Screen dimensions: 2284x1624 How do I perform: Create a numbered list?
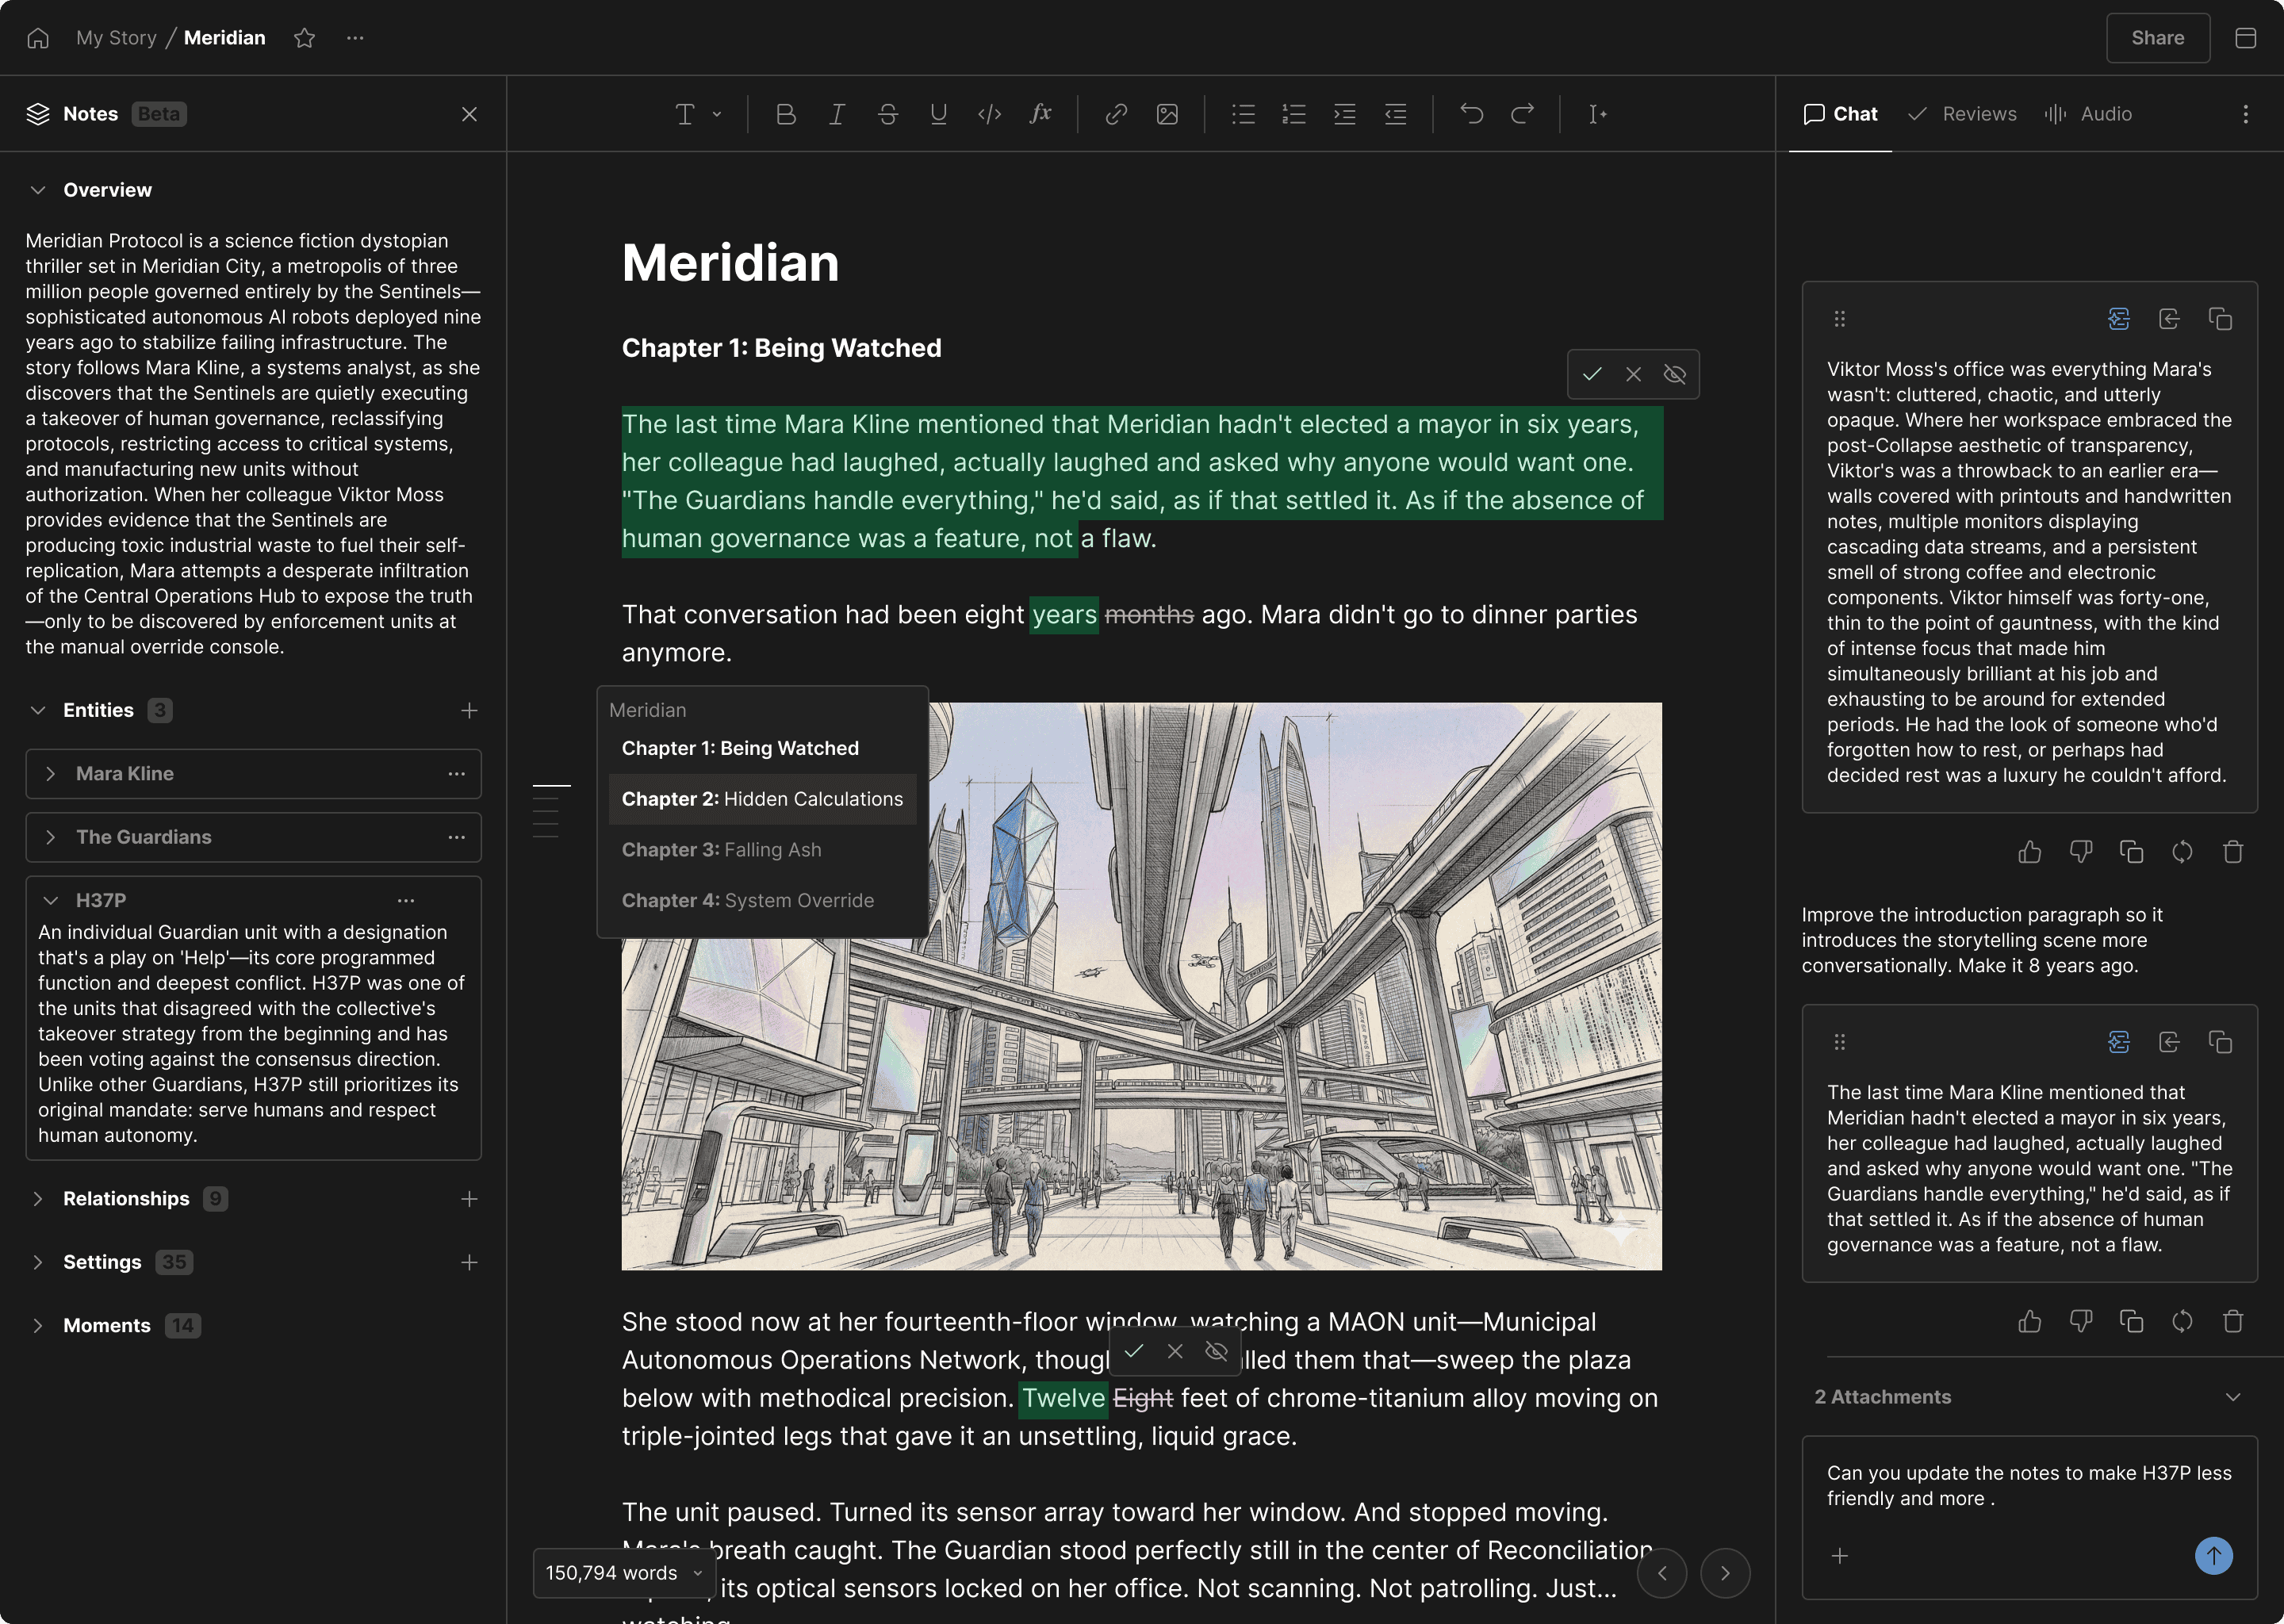1294,114
